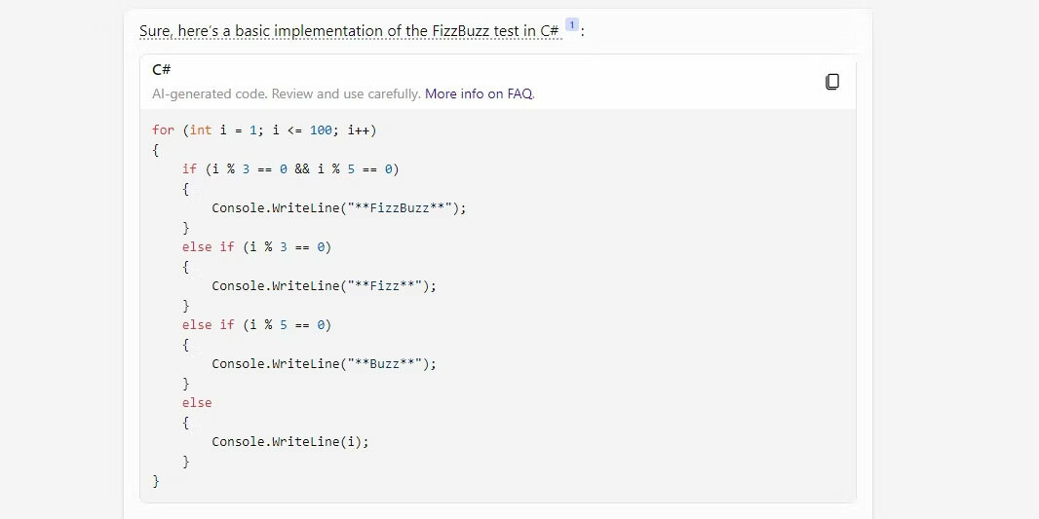Open citation footnote 1 badge
This screenshot has width=1039, height=519.
coord(572,26)
